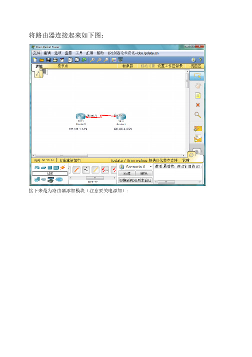The width and height of the screenshot is (252, 357).
Task: Click 设置工作区背景 in the yellow bar
Action: click(x=170, y=66)
